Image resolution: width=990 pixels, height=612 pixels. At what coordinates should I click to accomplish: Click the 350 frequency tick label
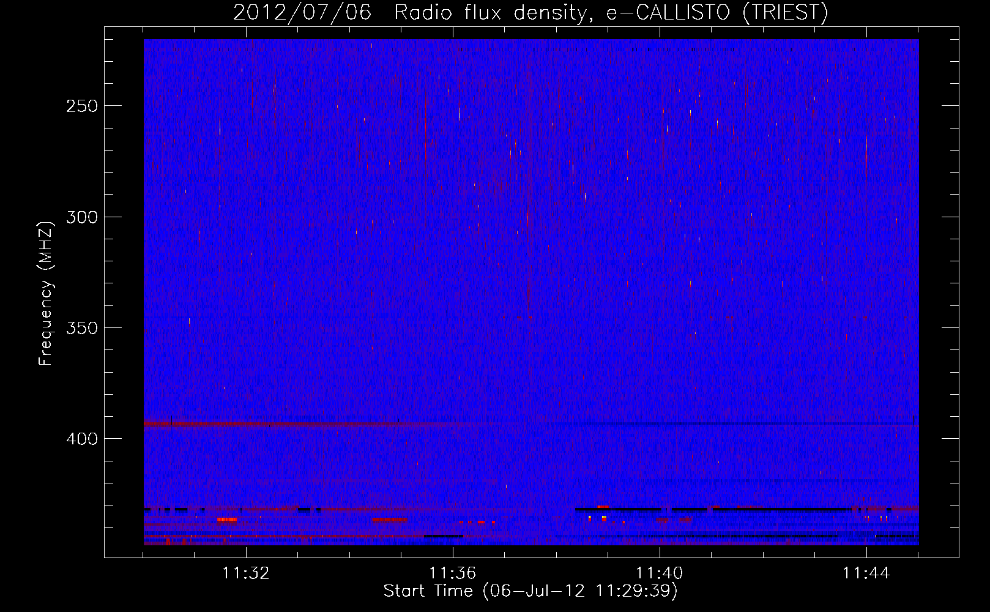pyautogui.click(x=82, y=328)
